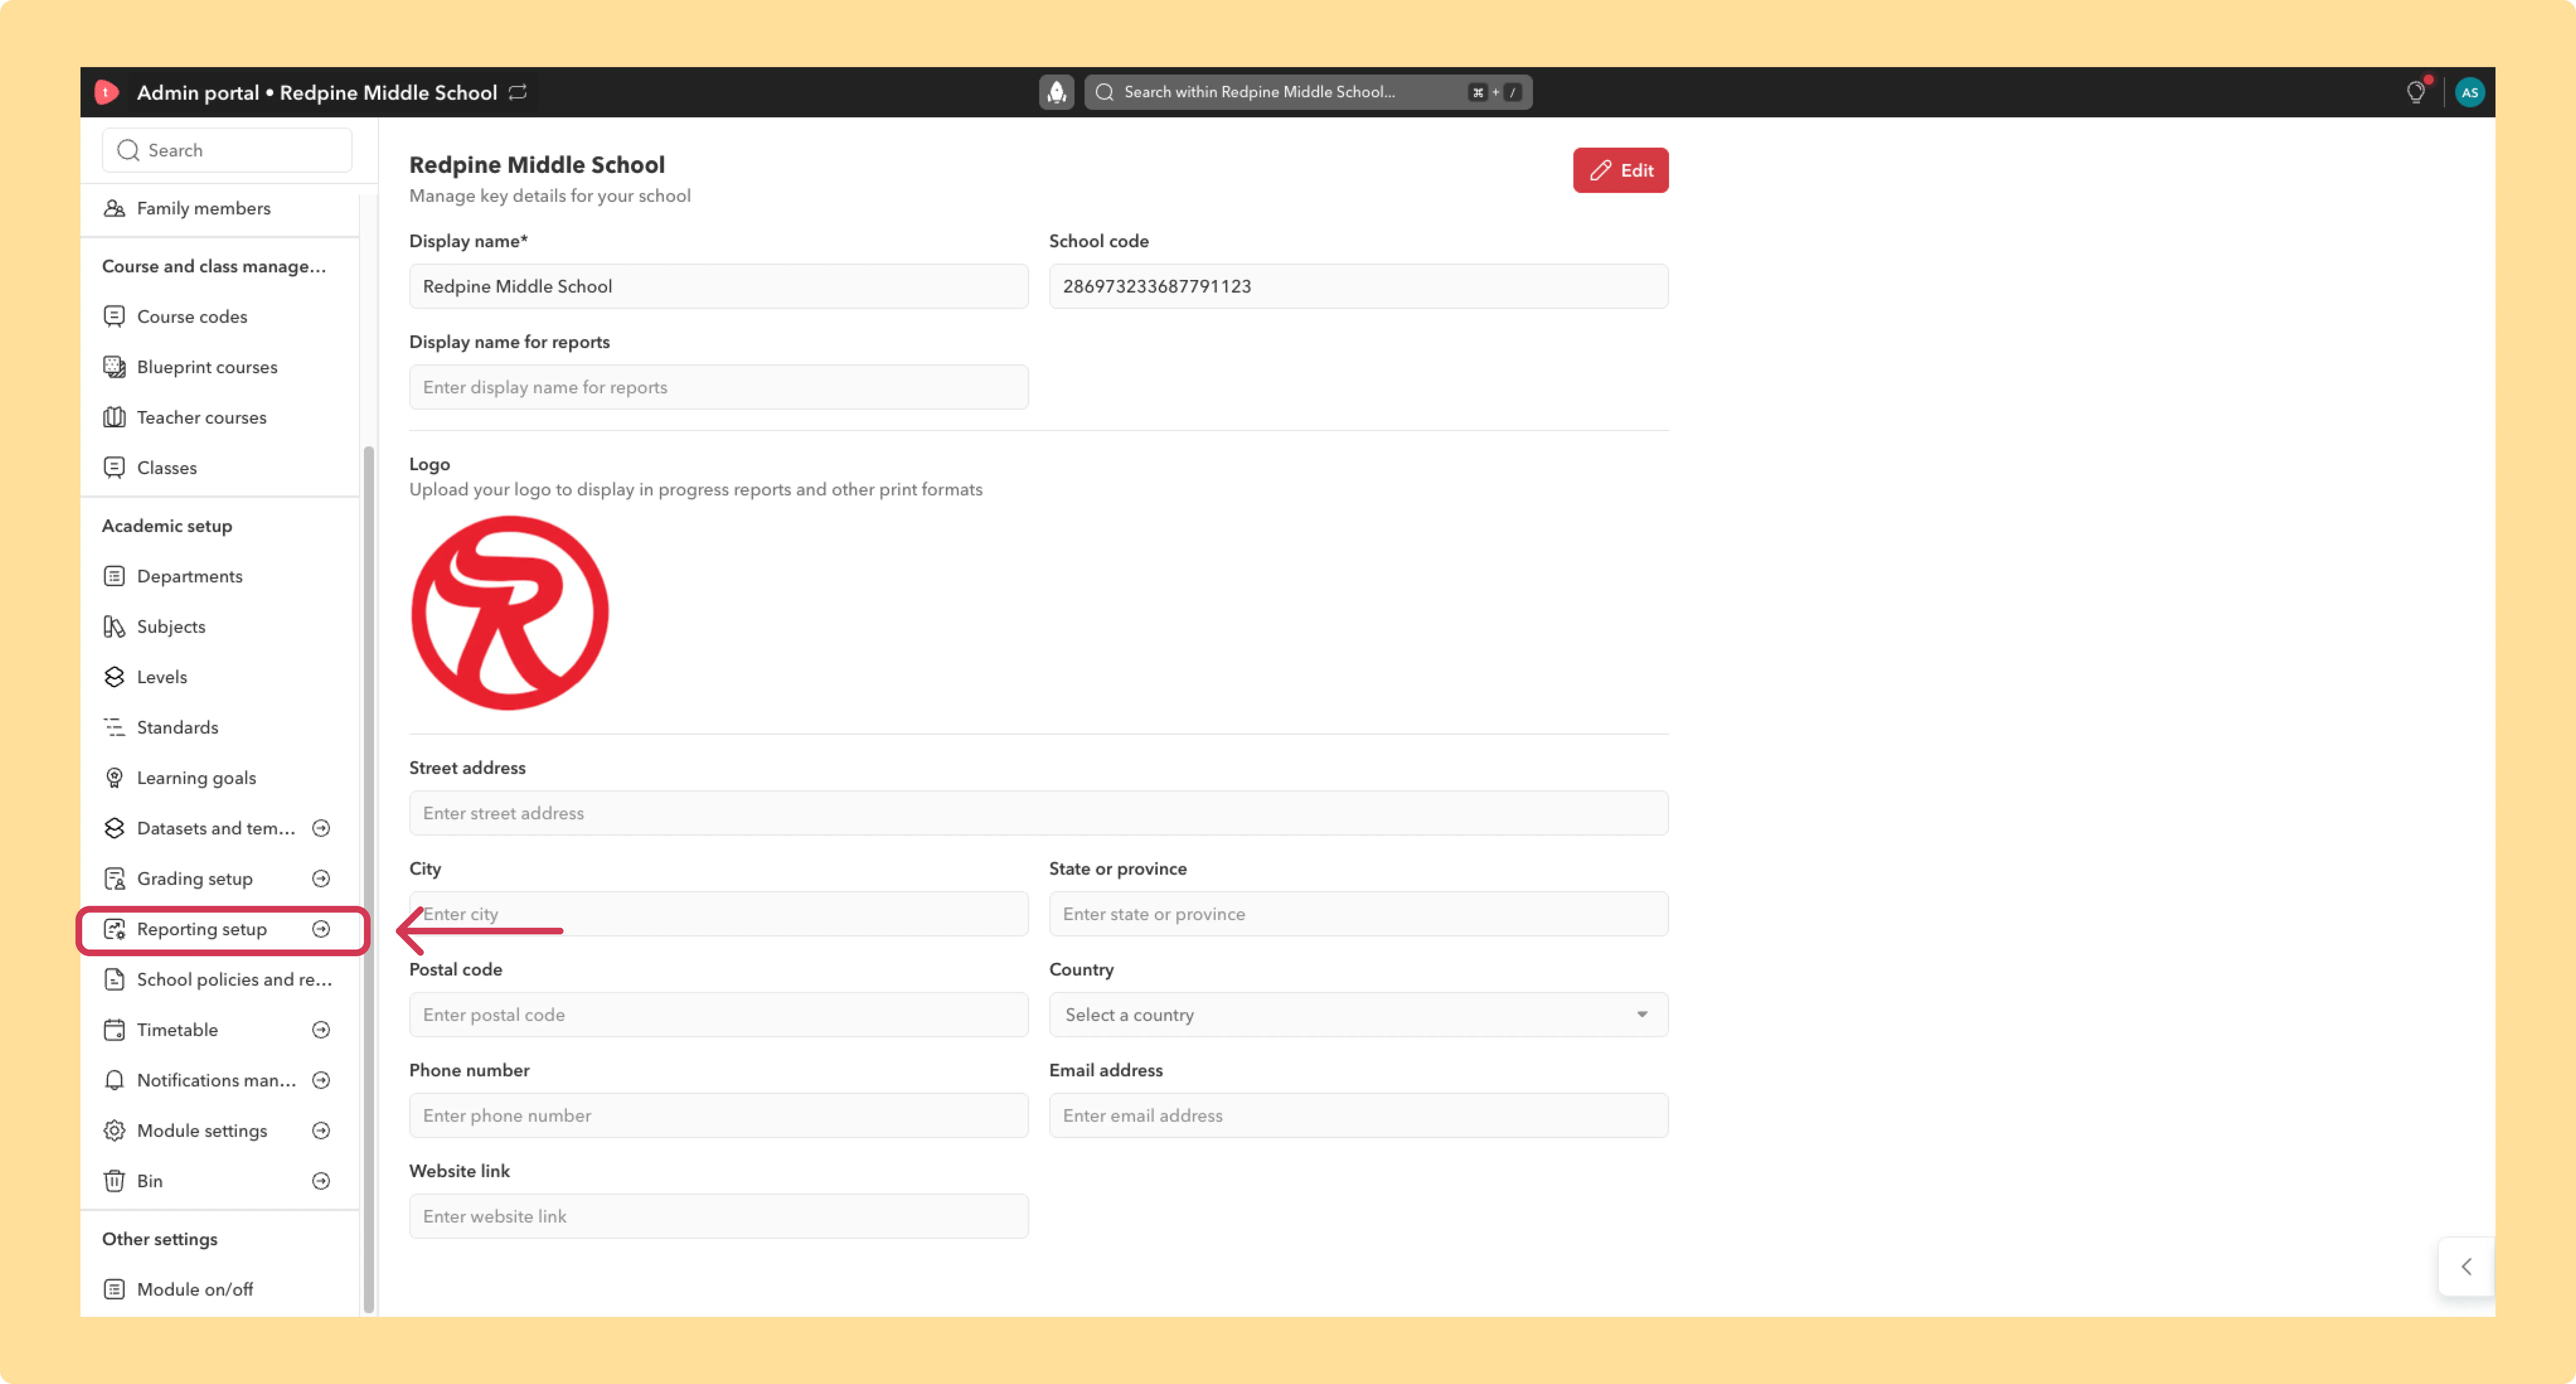Click the Bin trash icon
The height and width of the screenshot is (1384, 2576).
pos(115,1181)
